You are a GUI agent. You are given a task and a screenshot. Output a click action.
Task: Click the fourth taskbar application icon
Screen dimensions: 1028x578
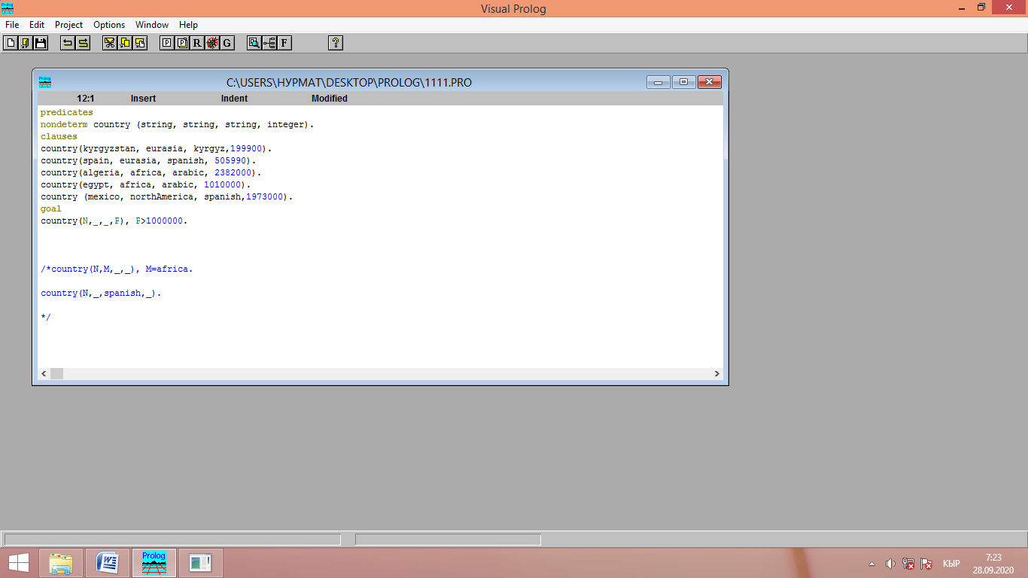coord(201,563)
